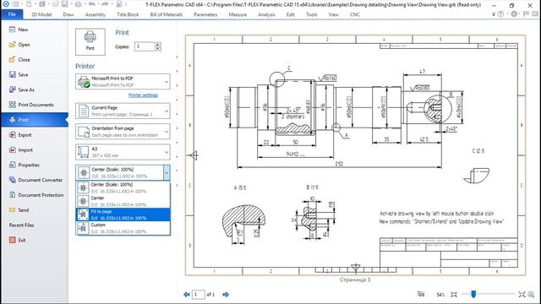Switch to Title Block tab

pos(128,14)
